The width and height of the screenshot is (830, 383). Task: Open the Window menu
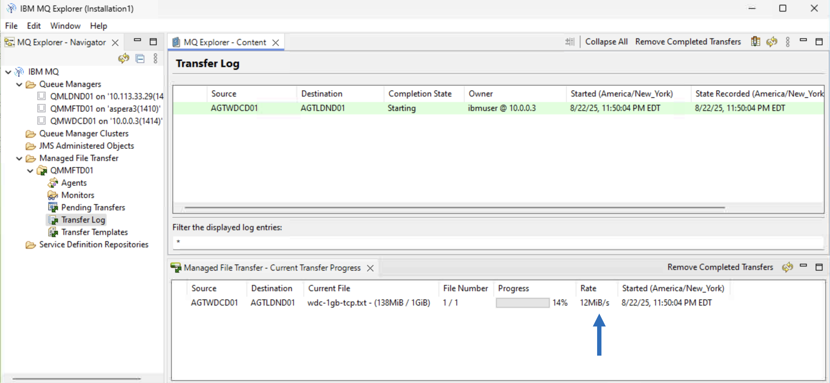click(65, 26)
